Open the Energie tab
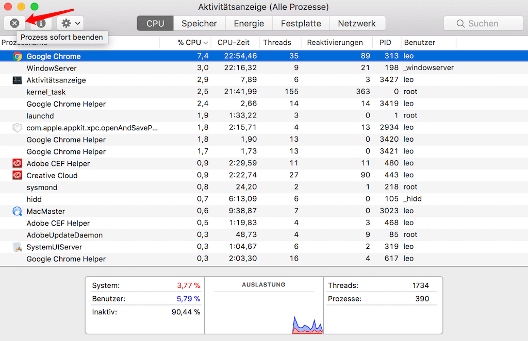This screenshot has width=528, height=341. coord(249,24)
